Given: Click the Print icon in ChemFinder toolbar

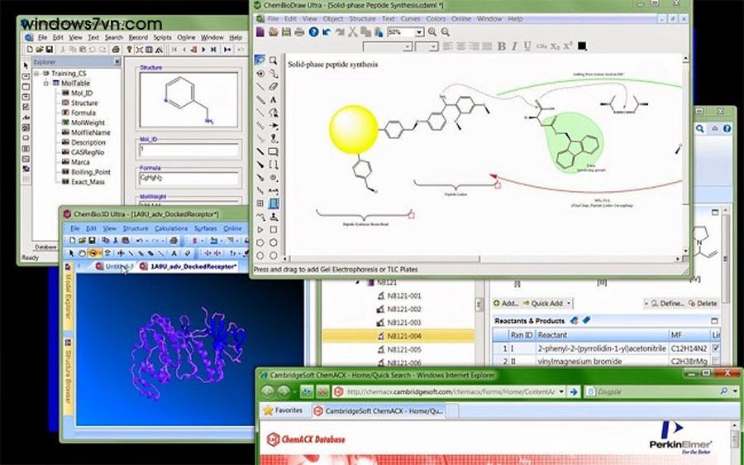Looking at the screenshot, I should pos(115,50).
